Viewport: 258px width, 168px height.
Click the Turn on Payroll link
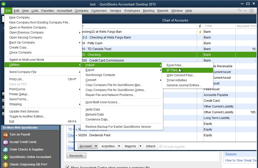click(x=20, y=134)
